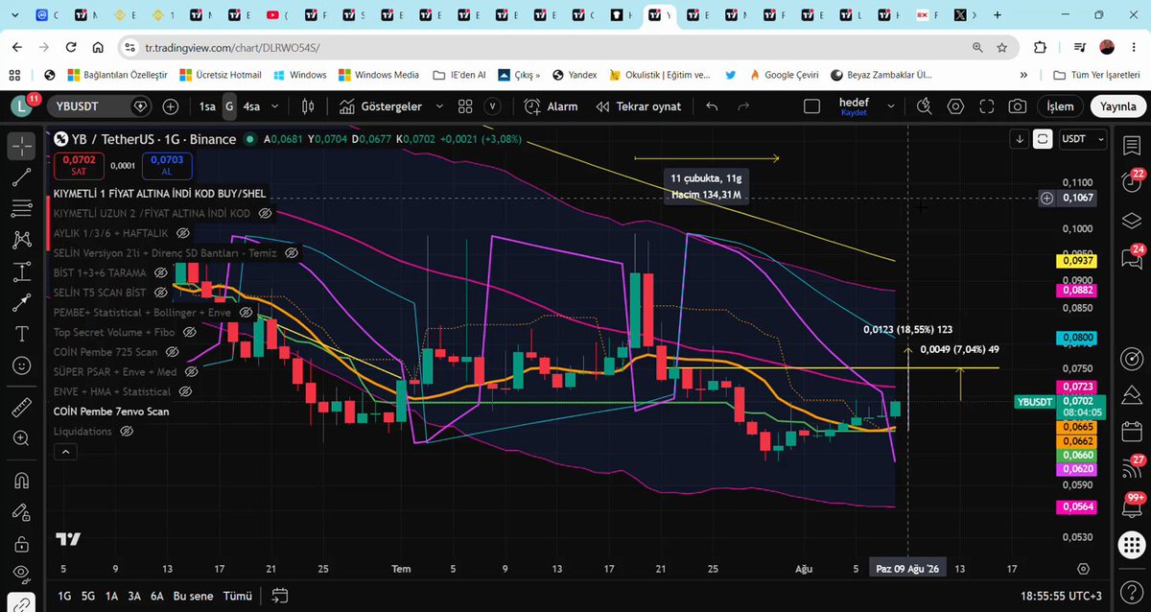Viewport: 1151px width, 612px height.
Task: Expand the time interval dropdown arrow
Action: coord(276,106)
